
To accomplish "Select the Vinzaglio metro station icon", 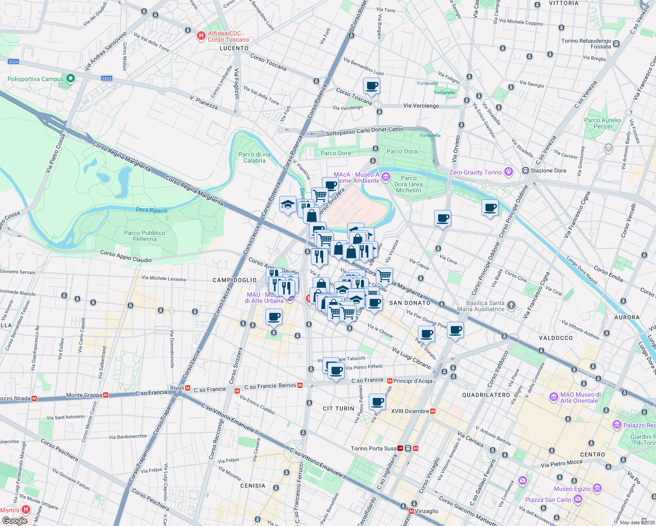I will point(411,511).
